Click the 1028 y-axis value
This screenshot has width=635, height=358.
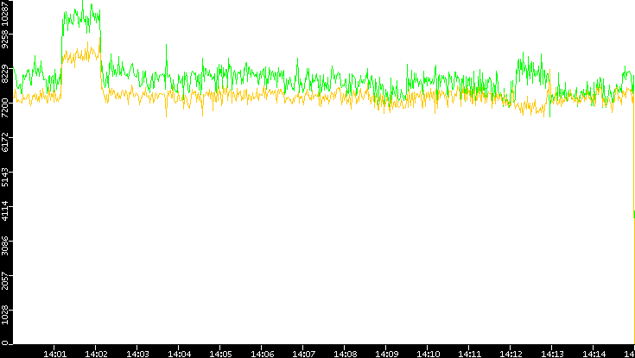(4, 315)
